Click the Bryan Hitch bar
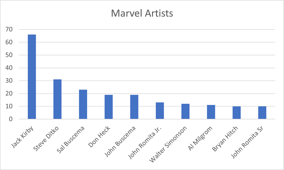The width and height of the screenshot is (284, 170). (x=237, y=113)
